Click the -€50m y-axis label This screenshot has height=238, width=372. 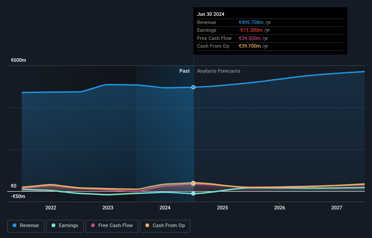(x=18, y=196)
